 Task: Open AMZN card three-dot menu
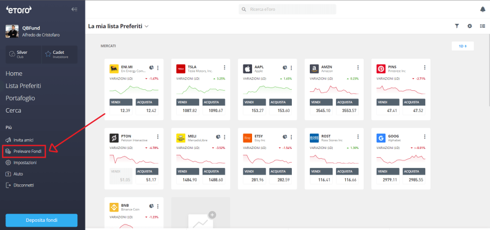coord(358,67)
